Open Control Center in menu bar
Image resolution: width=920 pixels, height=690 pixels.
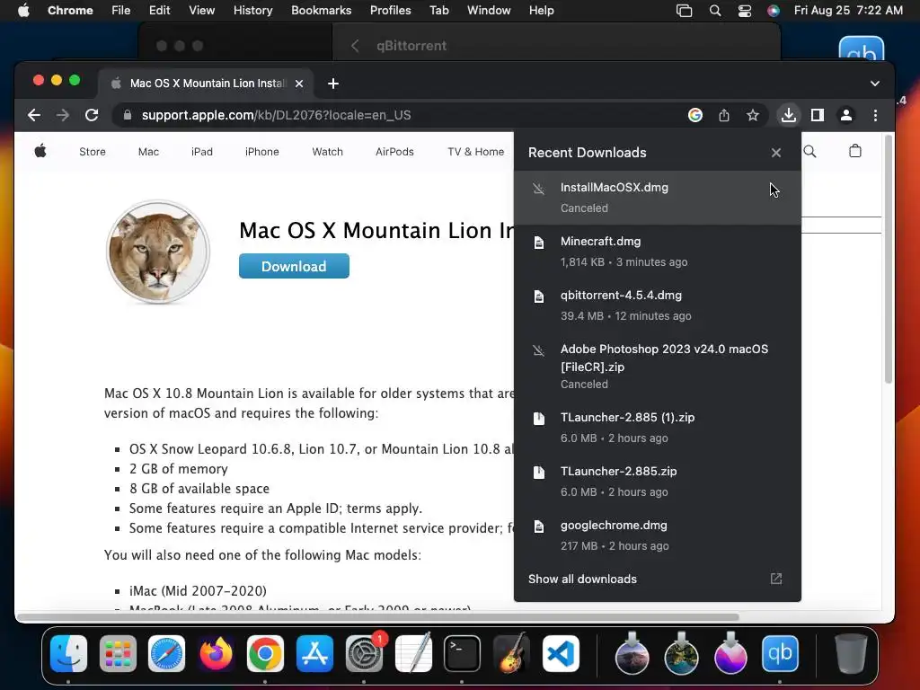(x=745, y=11)
